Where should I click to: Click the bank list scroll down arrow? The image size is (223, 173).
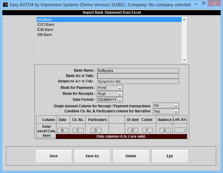click(x=184, y=60)
